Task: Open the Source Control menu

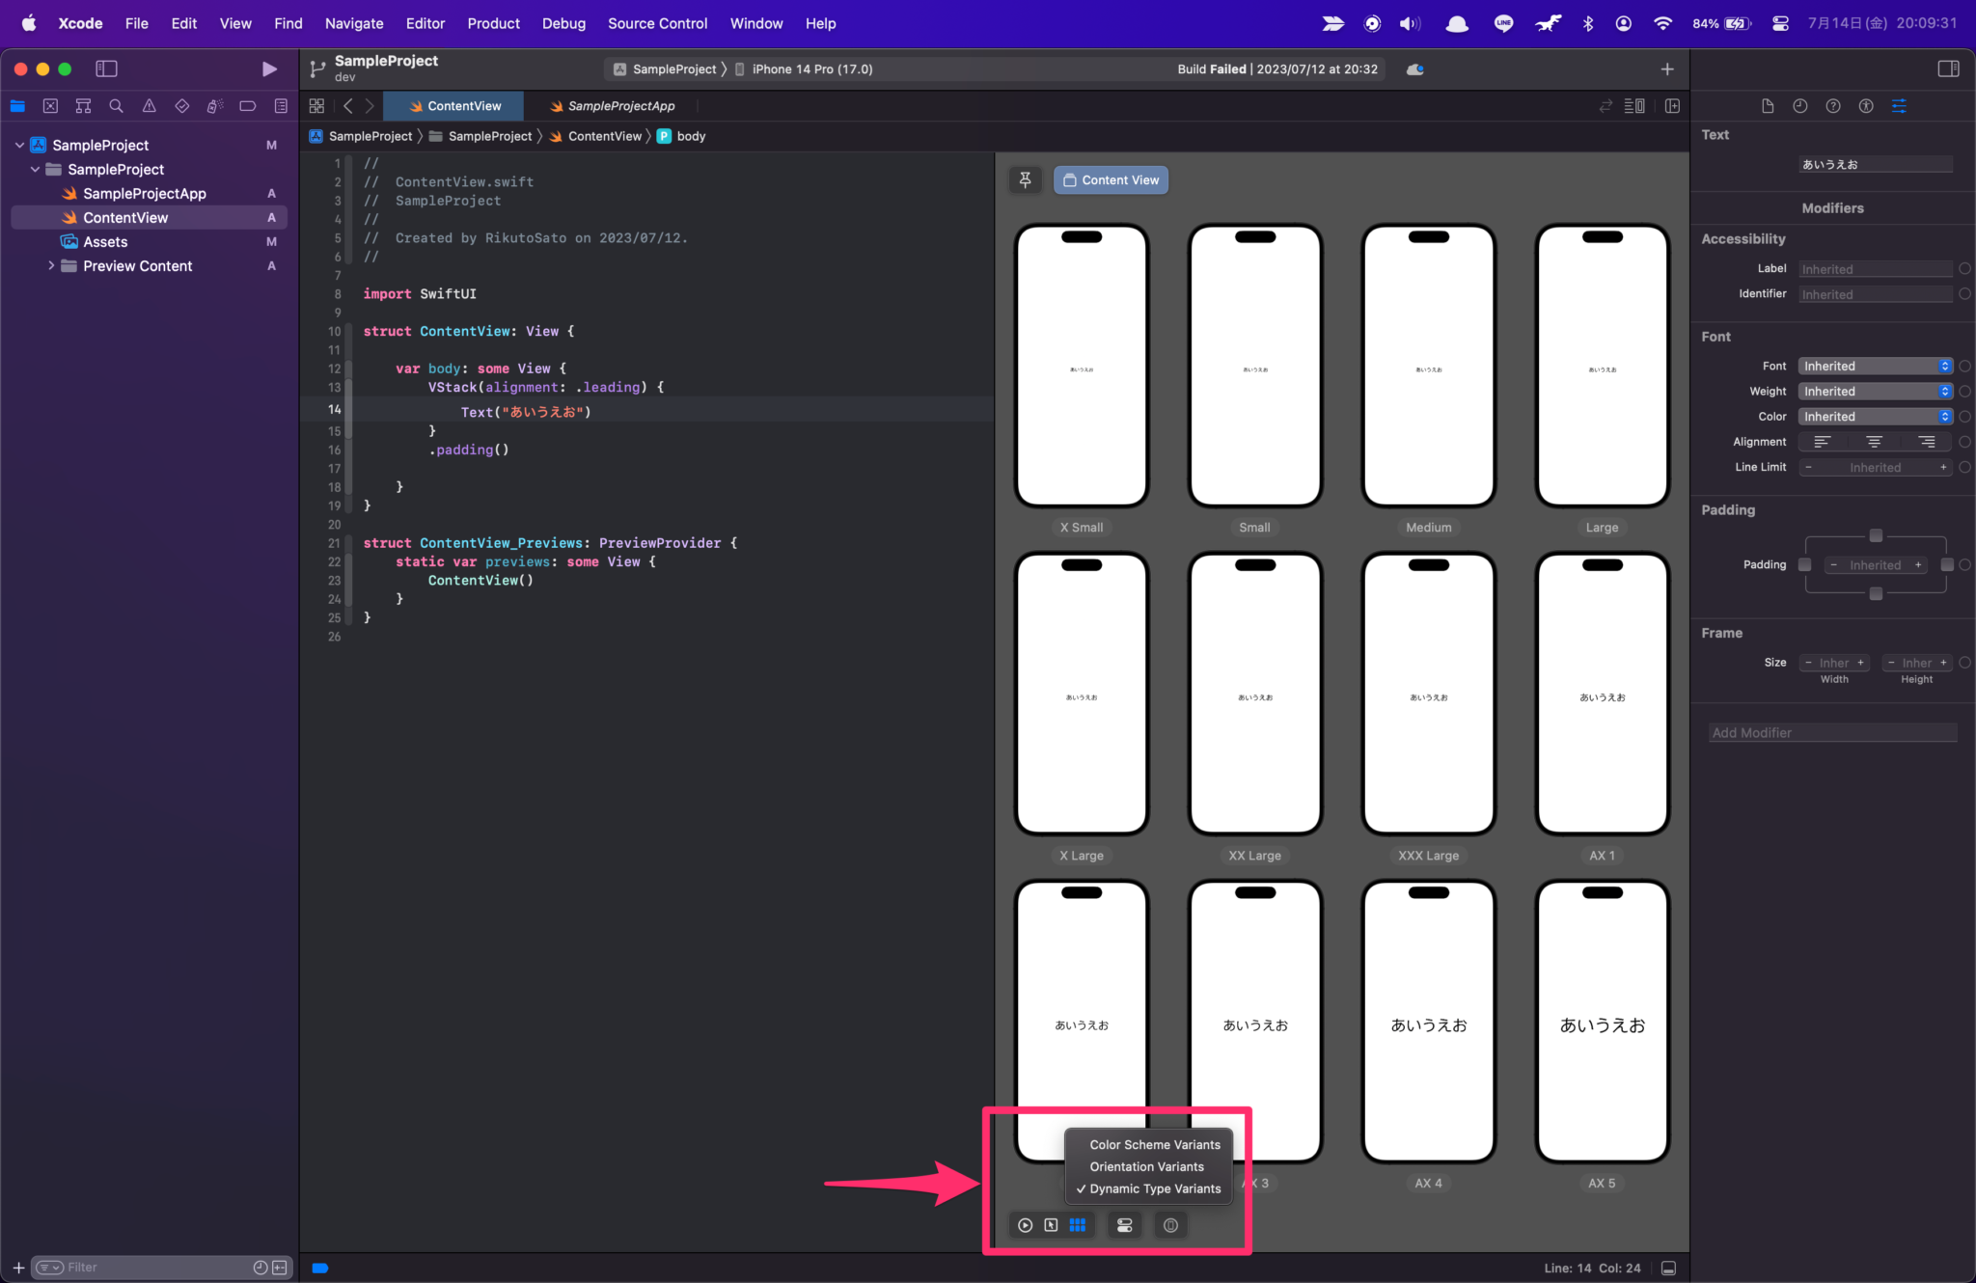Action: coord(657,23)
